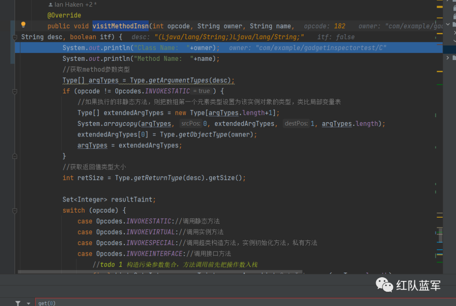The image size is (456, 306).
Task: Collapse the expanded down-chevron in right side panel
Action: point(448,25)
